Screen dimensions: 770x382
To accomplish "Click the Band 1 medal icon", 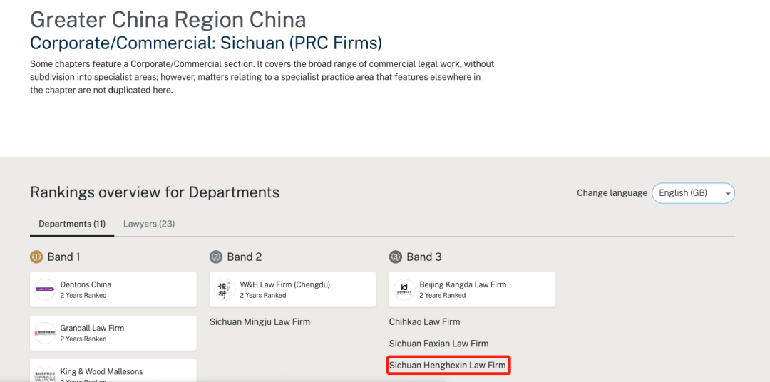I will (36, 257).
